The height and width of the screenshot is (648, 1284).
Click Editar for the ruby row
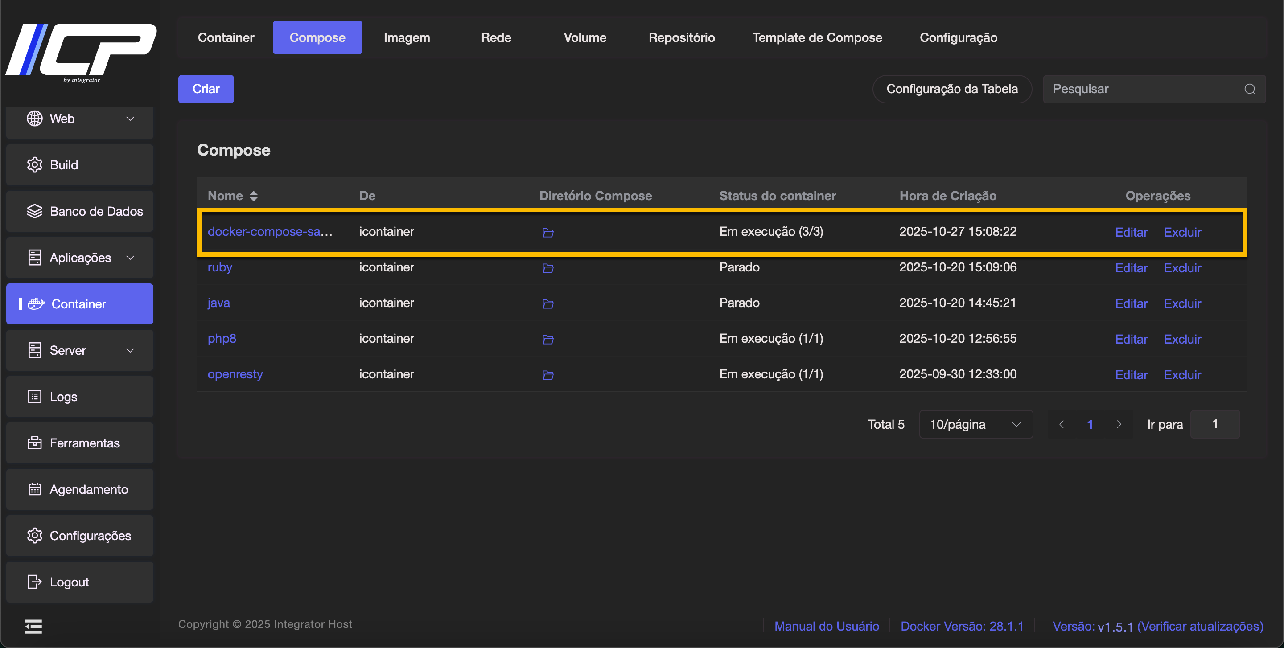tap(1131, 268)
